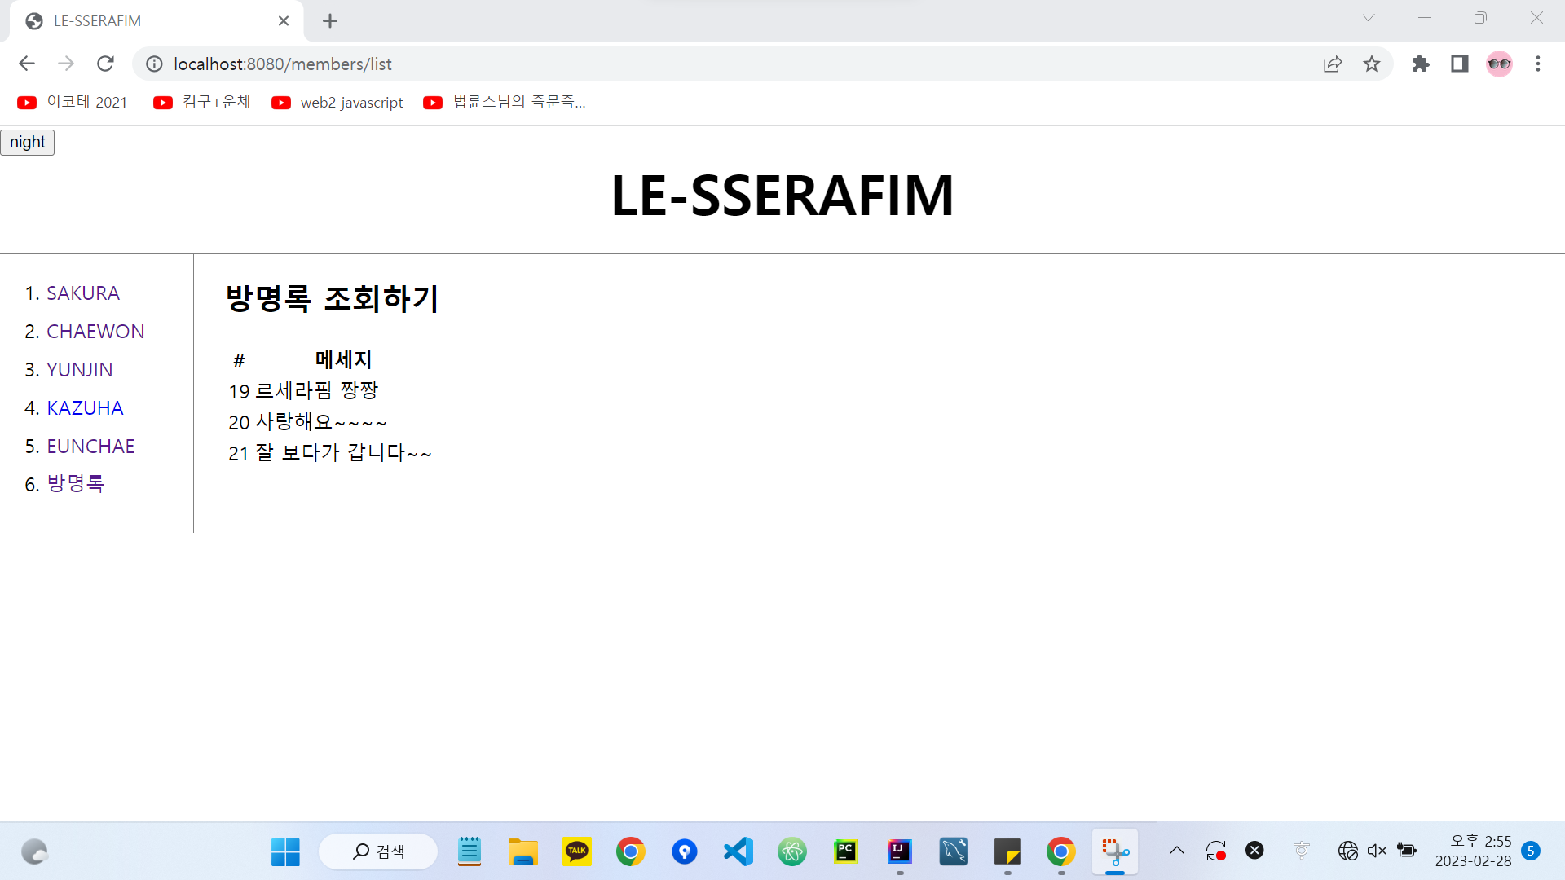The width and height of the screenshot is (1565, 880).
Task: Open the Chrome three-dot menu
Action: coord(1537,64)
